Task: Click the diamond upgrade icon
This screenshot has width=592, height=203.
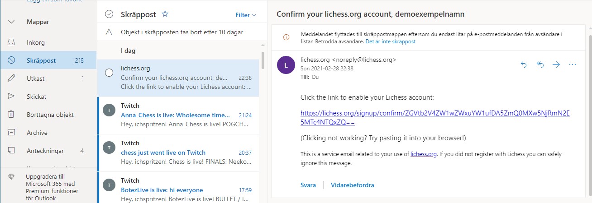Action: tap(11, 177)
